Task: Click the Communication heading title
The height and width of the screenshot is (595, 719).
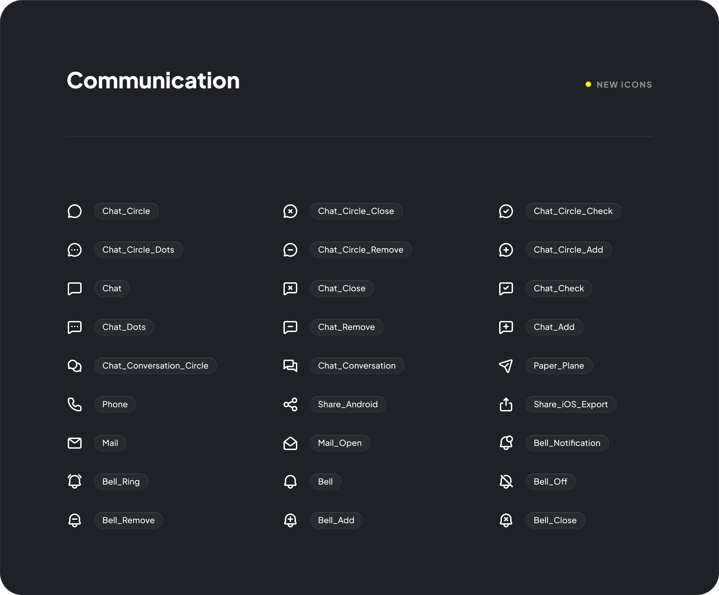Action: click(x=153, y=80)
